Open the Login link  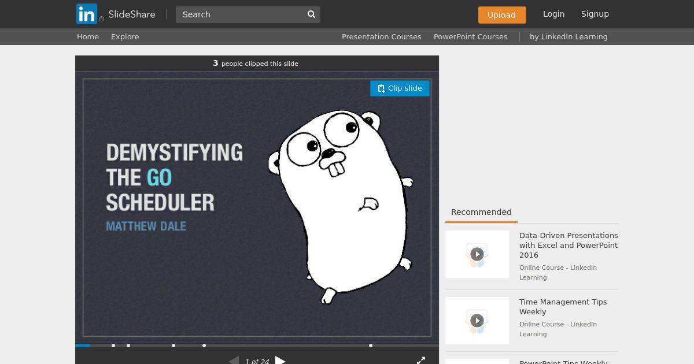tap(553, 14)
